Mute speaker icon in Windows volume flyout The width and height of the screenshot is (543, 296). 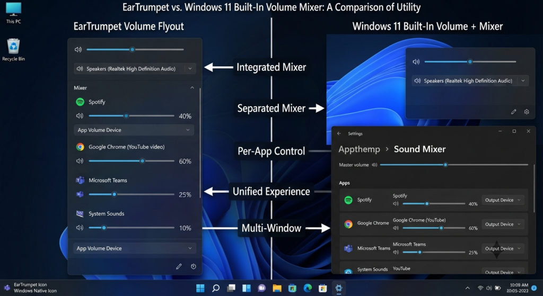416,61
